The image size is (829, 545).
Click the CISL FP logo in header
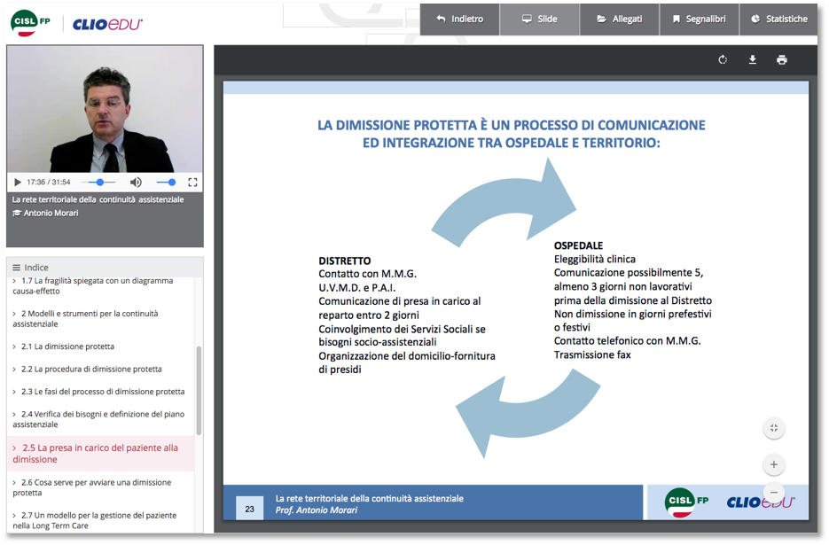coord(30,23)
